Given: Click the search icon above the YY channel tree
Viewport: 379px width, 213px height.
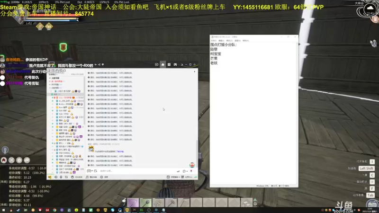Looking at the screenshot, I should 64,71.
